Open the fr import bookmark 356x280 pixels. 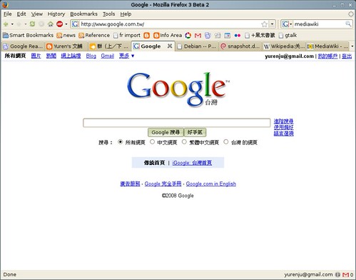pos(127,36)
